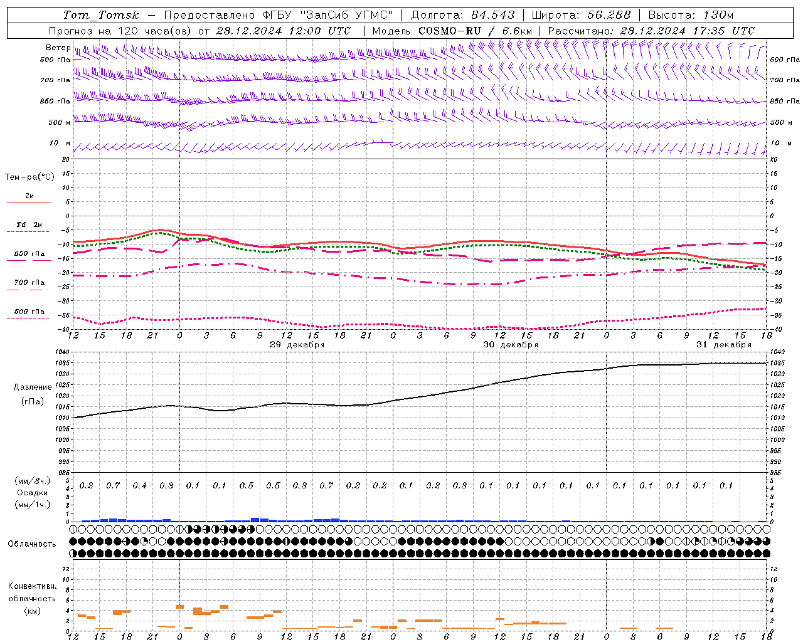Click the 'Конвективн.' convective cloud label
Viewport: 803px width, 642px height.
coord(32,586)
